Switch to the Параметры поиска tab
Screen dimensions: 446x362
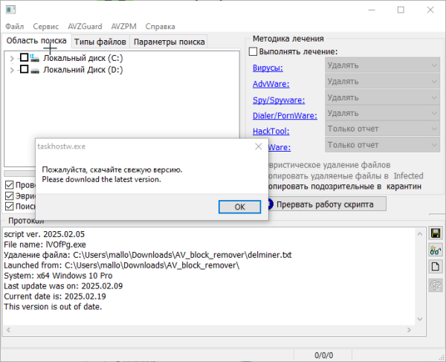(169, 42)
